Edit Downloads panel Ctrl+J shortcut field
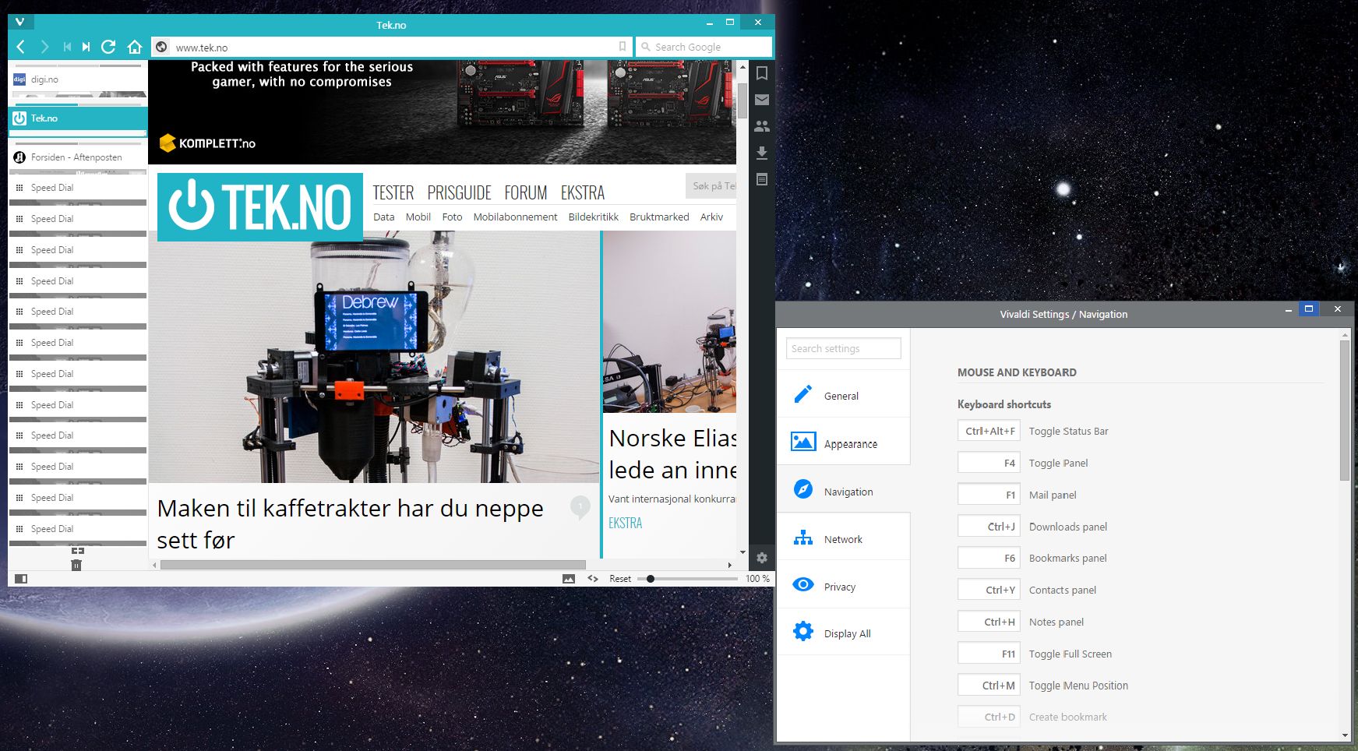 pos(989,527)
